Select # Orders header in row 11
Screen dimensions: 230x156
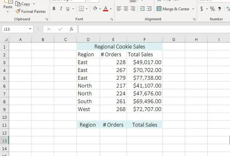click(113, 125)
